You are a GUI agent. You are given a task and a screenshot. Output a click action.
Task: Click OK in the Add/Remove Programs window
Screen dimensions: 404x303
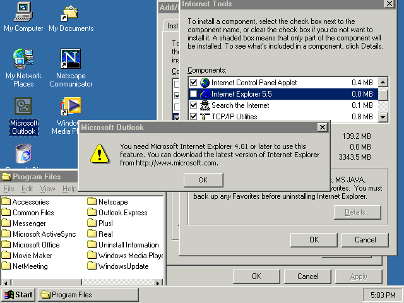coord(256,276)
